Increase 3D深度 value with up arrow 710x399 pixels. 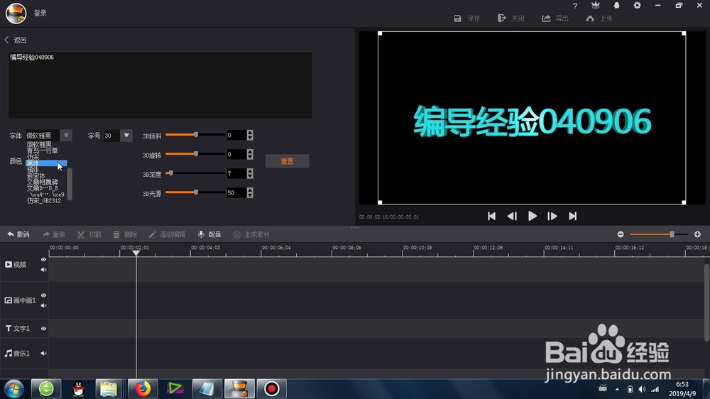[x=250, y=170]
